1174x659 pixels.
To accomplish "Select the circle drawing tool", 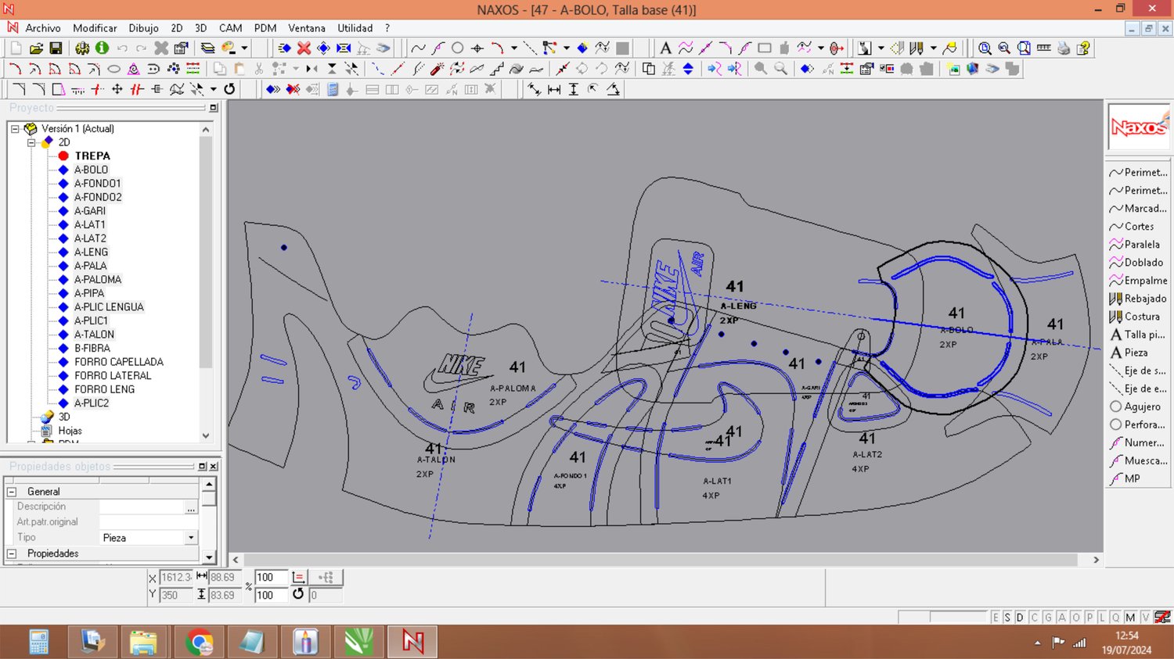I will 457,48.
